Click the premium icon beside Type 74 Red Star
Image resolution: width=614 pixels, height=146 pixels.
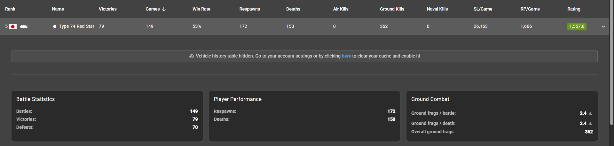pyautogui.click(x=55, y=27)
